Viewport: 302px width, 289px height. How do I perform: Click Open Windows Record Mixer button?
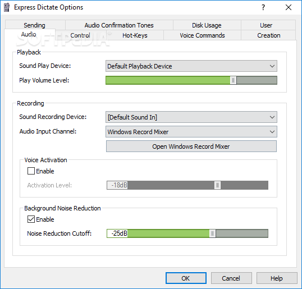tap(191, 146)
